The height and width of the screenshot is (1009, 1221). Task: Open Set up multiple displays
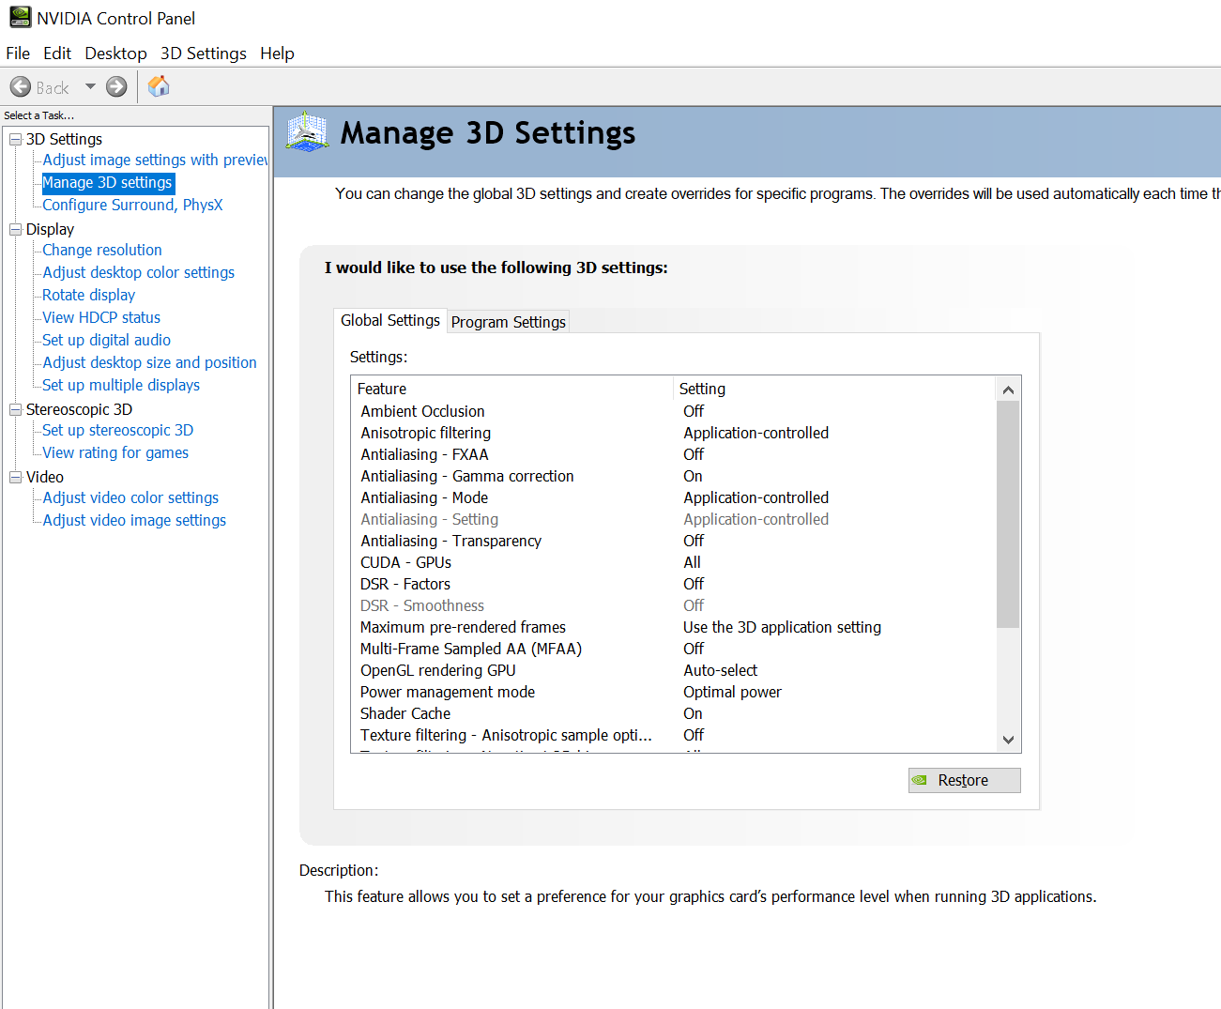[121, 385]
